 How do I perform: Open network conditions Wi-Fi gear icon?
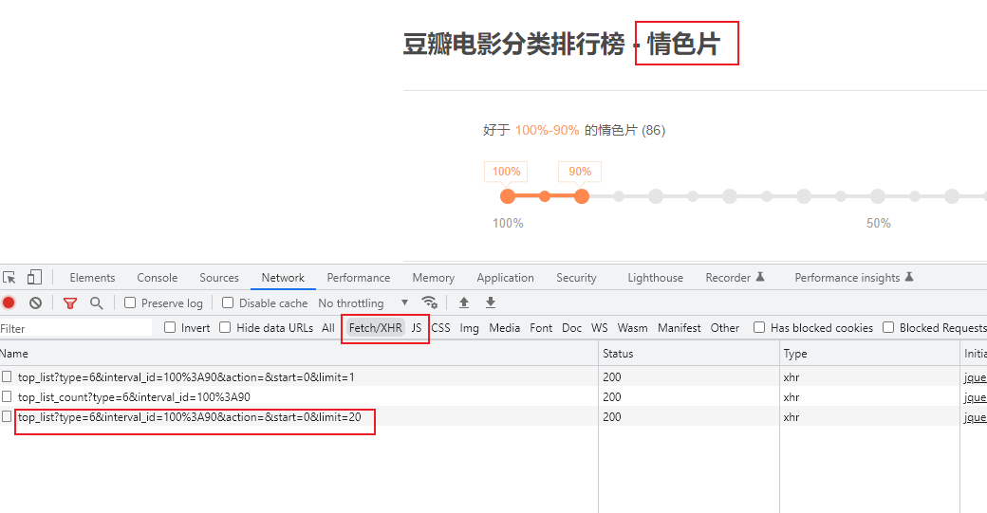click(430, 302)
